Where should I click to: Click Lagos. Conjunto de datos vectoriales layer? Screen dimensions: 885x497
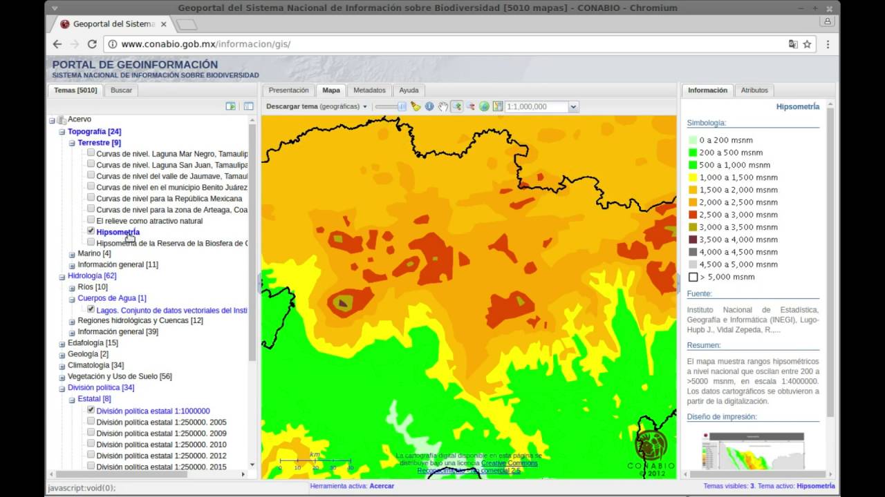(171, 310)
